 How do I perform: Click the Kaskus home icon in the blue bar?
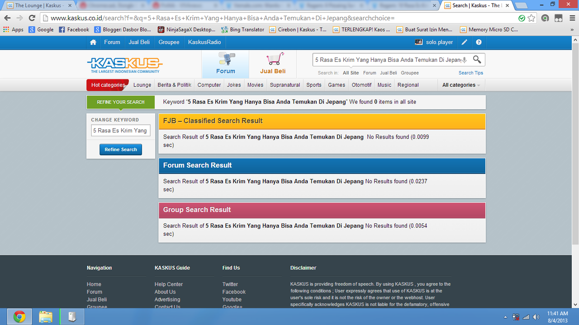[x=93, y=42]
